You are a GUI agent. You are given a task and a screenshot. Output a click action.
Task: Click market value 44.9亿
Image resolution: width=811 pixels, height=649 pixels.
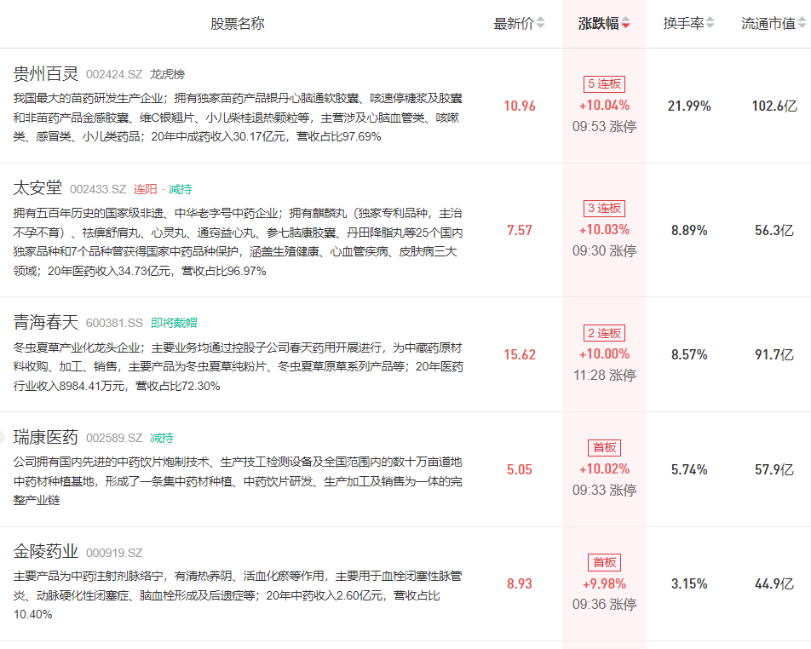click(x=774, y=583)
